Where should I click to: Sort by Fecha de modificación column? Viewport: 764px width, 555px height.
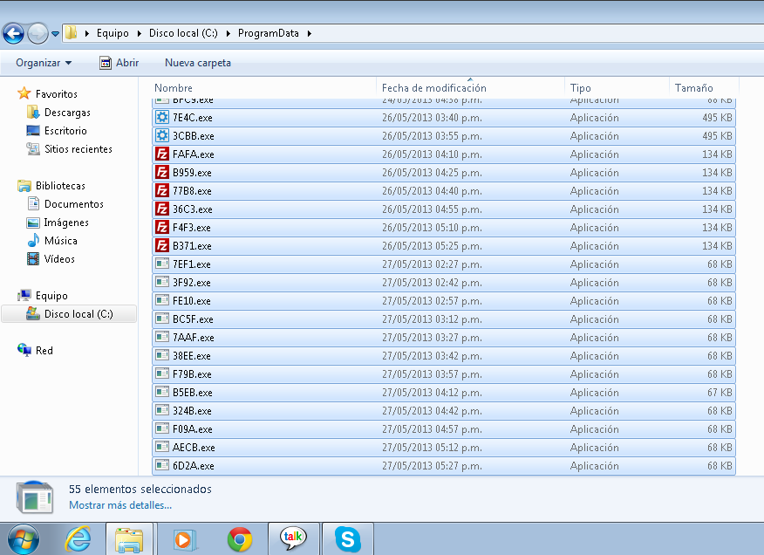click(x=433, y=88)
